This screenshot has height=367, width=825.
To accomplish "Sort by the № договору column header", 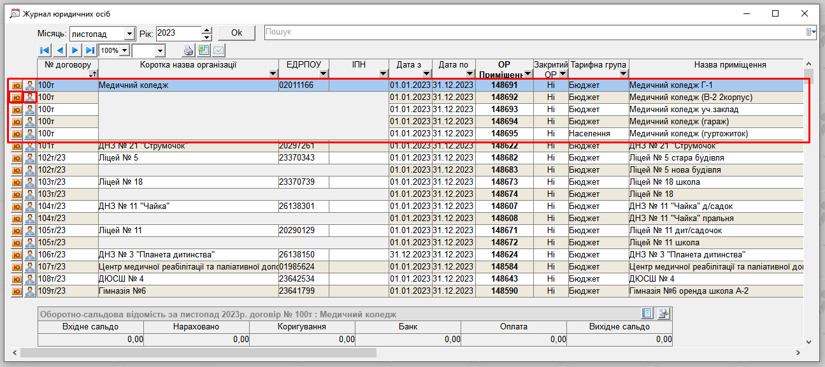I will pos(68,65).
